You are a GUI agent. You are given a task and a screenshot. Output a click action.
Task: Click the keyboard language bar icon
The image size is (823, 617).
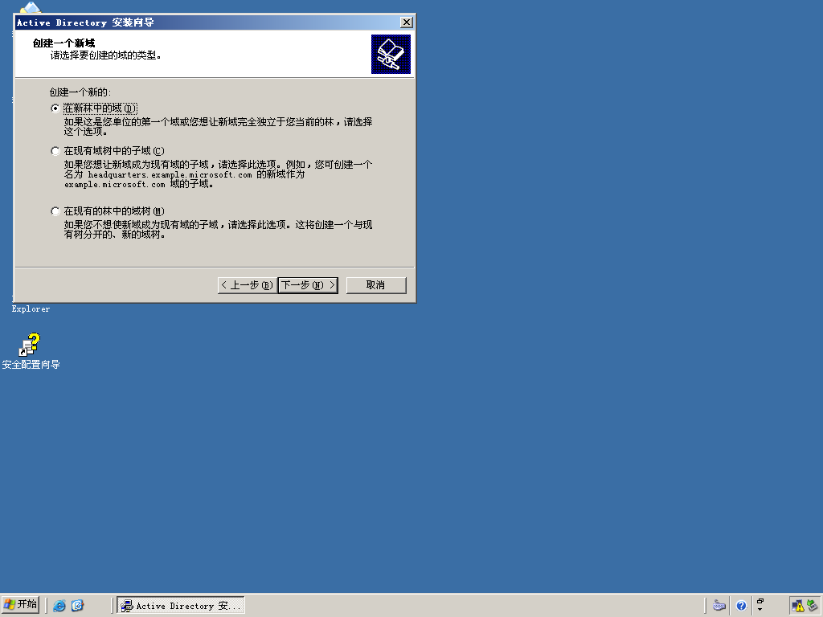pyautogui.click(x=719, y=606)
